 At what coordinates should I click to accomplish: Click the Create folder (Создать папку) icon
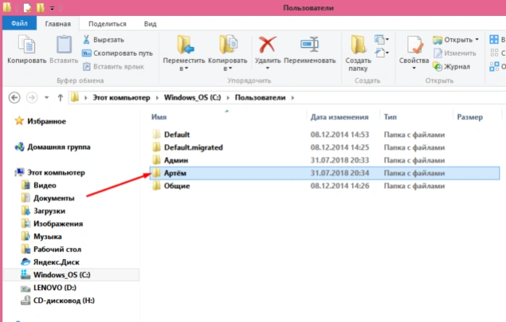coord(358,45)
